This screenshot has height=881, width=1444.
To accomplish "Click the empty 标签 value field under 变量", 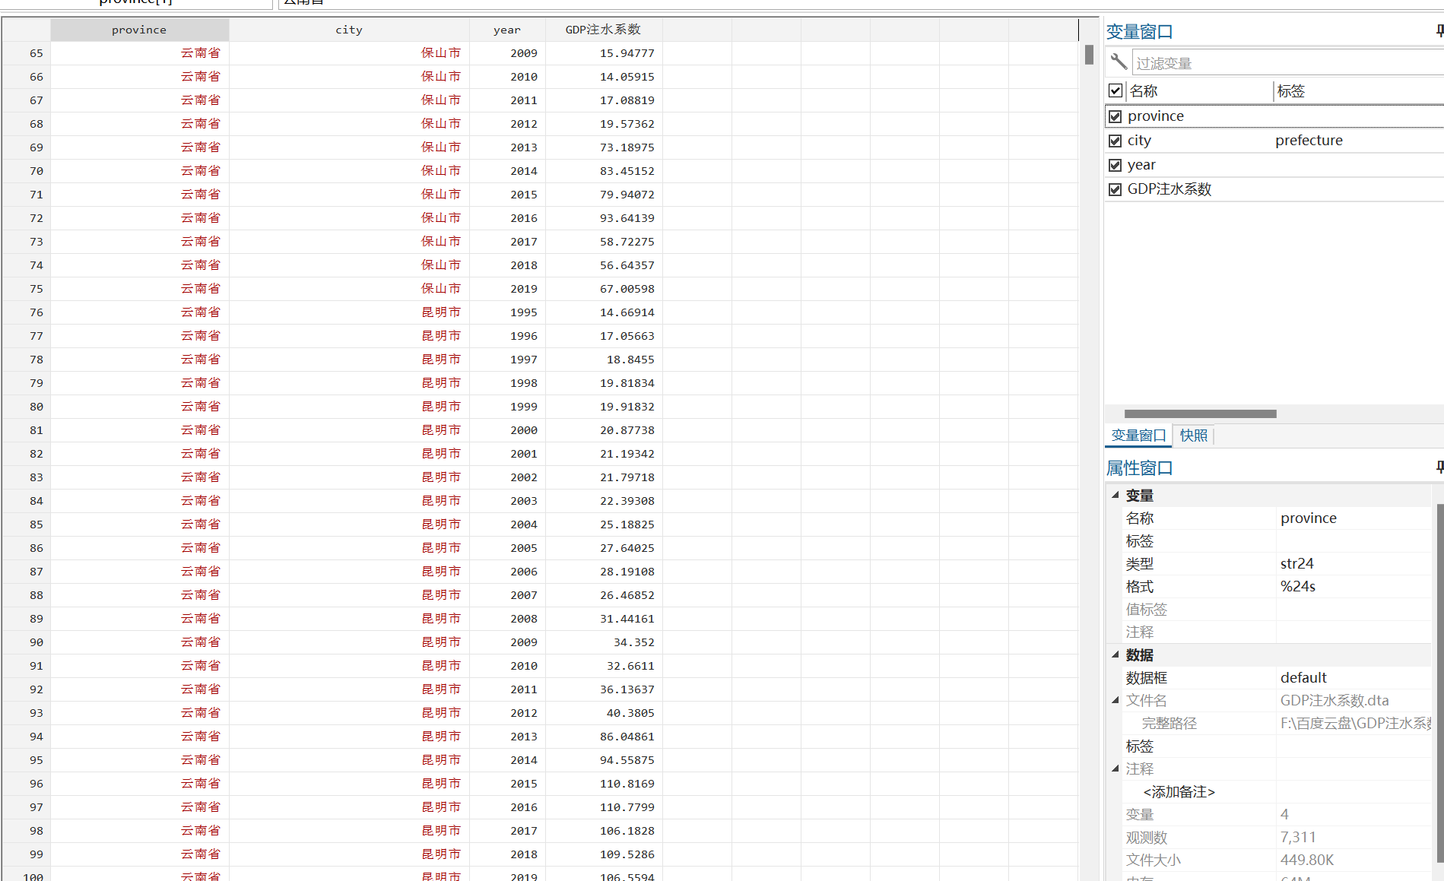I will (1354, 540).
